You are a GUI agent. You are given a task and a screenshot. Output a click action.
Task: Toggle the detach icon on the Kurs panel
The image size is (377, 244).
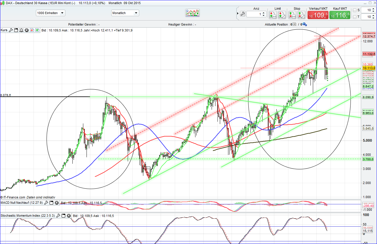16,30
